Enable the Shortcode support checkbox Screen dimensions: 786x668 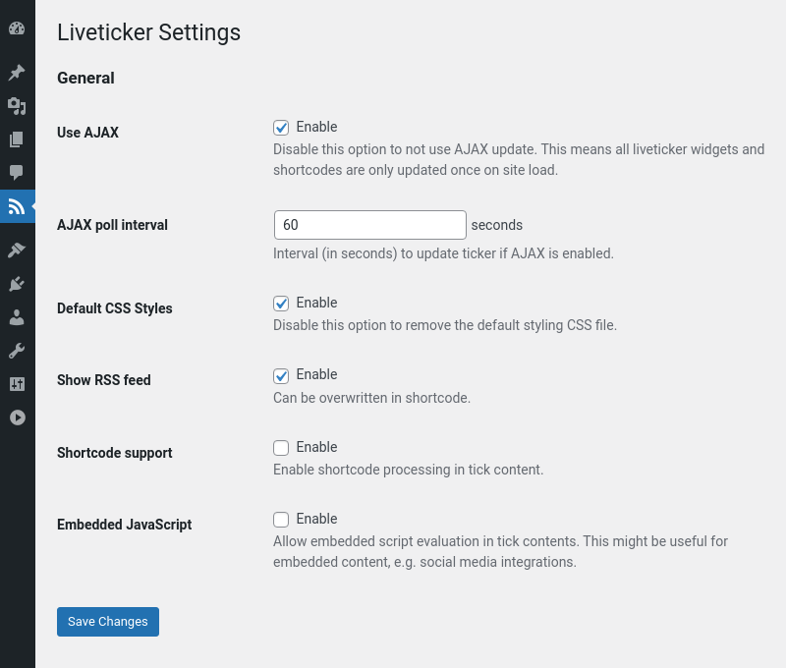coord(281,448)
